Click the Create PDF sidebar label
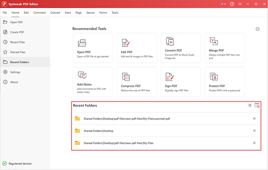This screenshot has width=268, height=170. 17,32
